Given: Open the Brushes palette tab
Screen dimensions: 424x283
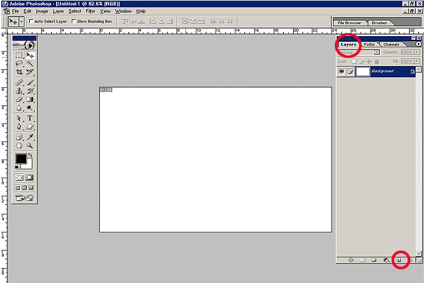Looking at the screenshot, I should pyautogui.click(x=378, y=22).
